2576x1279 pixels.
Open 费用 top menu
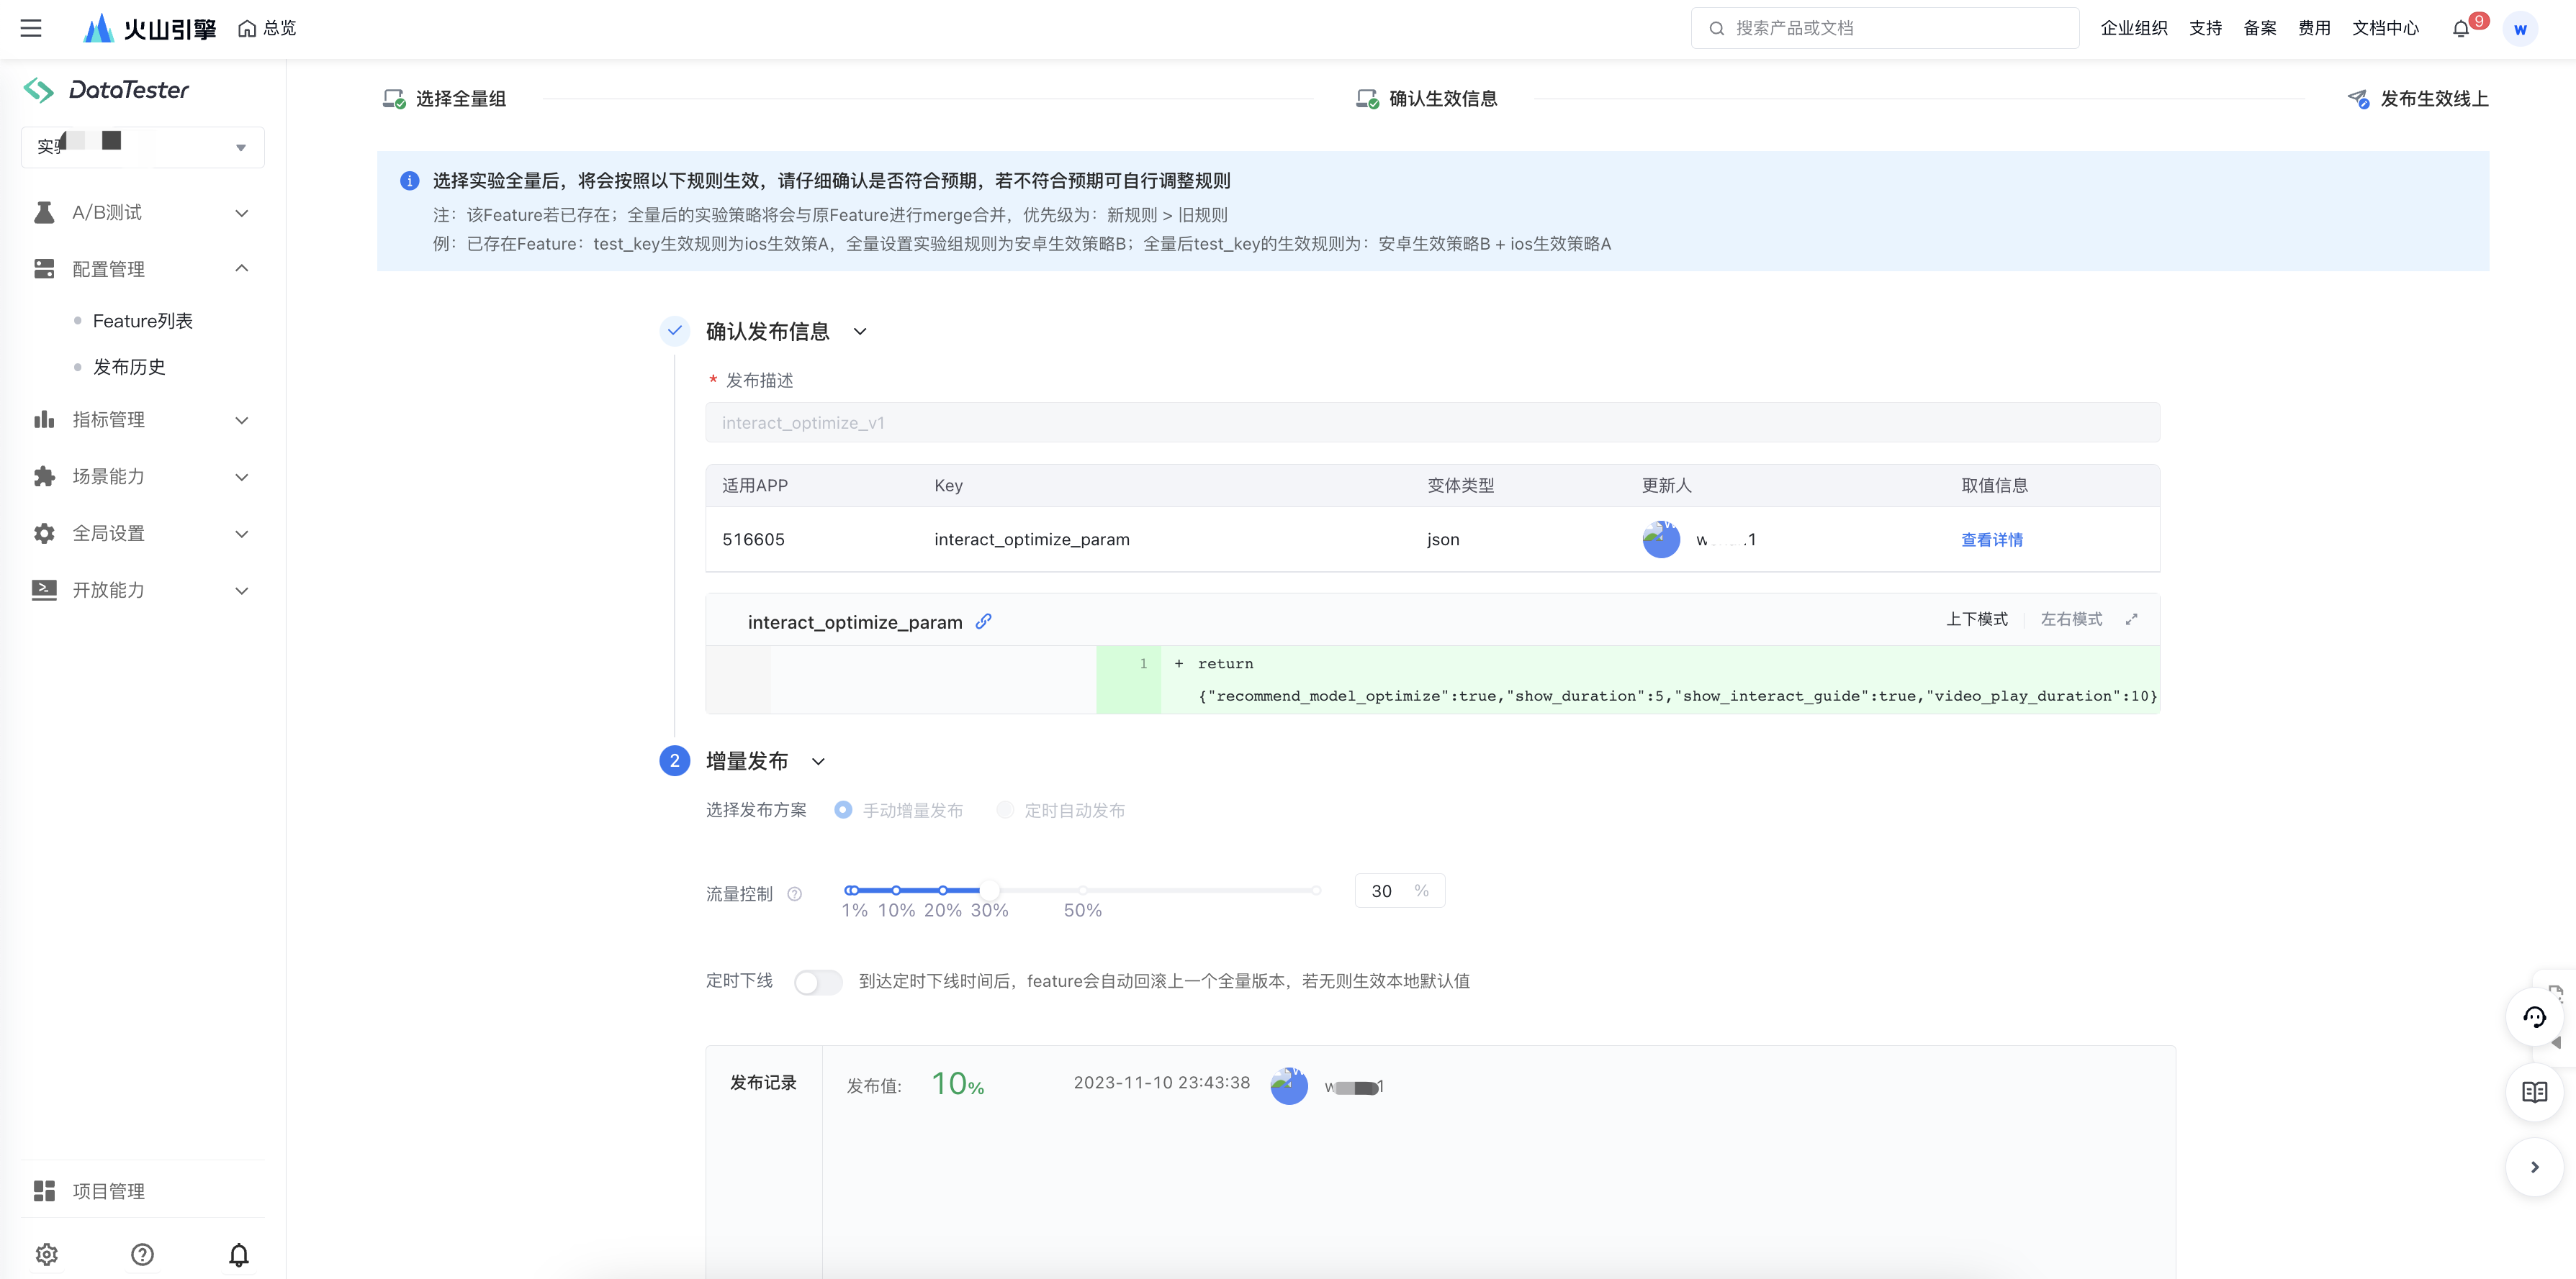[2314, 28]
